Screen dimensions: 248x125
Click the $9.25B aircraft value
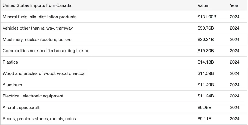(x=204, y=108)
